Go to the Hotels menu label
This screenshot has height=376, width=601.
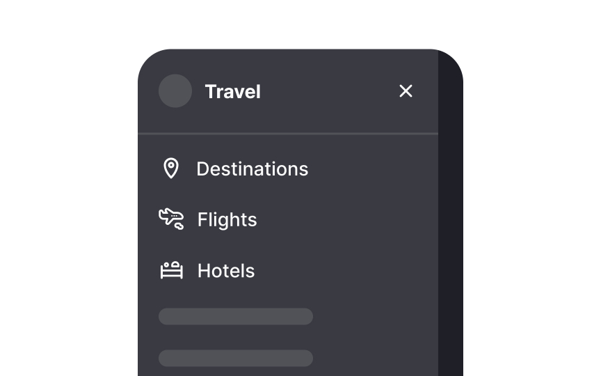tap(226, 271)
